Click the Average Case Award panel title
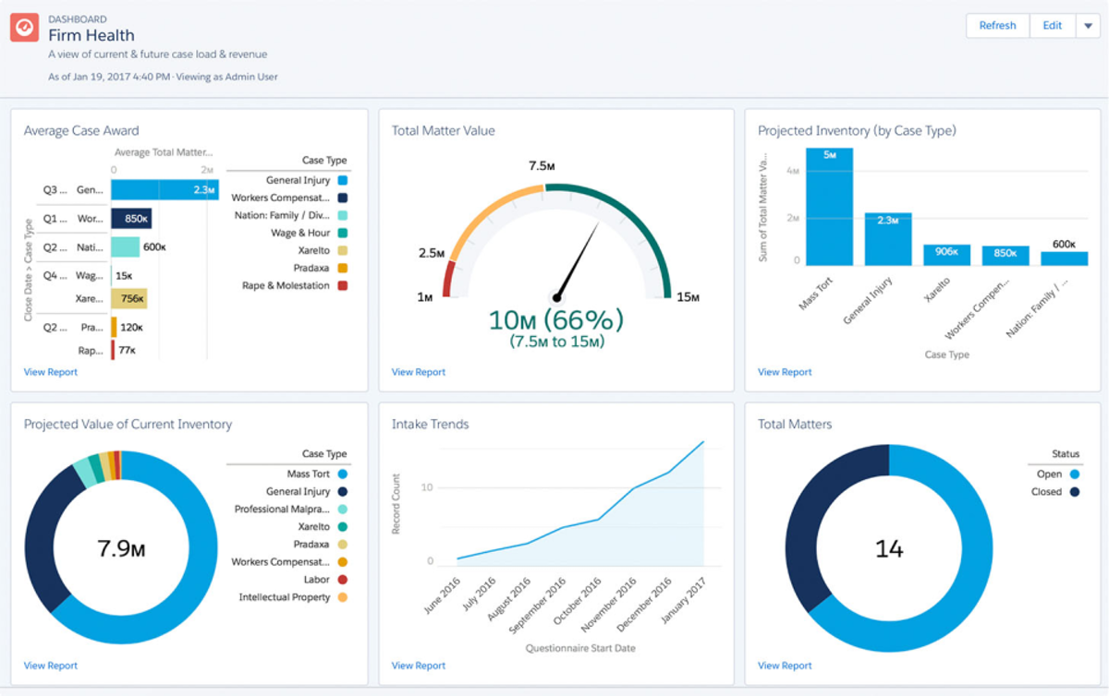 pyautogui.click(x=81, y=131)
